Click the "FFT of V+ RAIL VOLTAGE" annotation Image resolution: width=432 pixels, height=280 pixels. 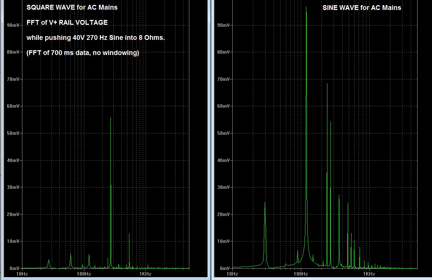click(x=67, y=22)
